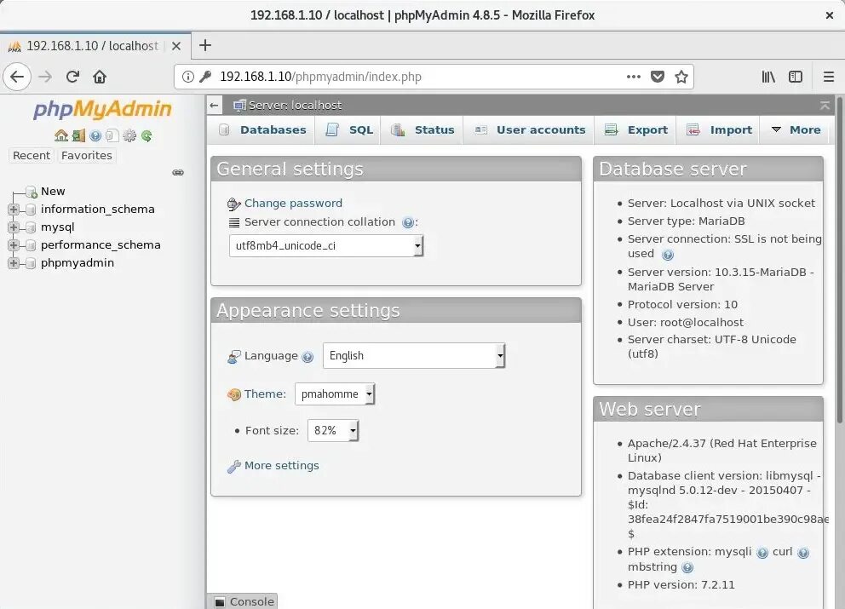Open Firefox hamburger menu

pyautogui.click(x=829, y=77)
